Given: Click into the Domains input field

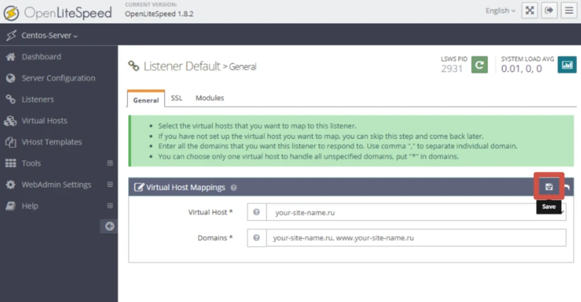Looking at the screenshot, I should 416,238.
